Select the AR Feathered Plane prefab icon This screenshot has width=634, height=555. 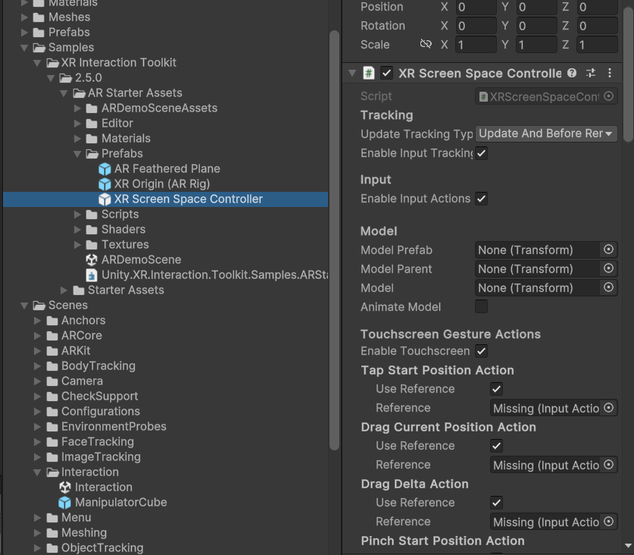click(x=105, y=169)
